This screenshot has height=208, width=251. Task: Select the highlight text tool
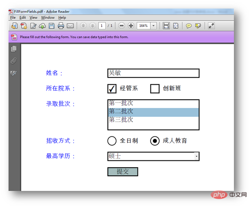pos(198,26)
